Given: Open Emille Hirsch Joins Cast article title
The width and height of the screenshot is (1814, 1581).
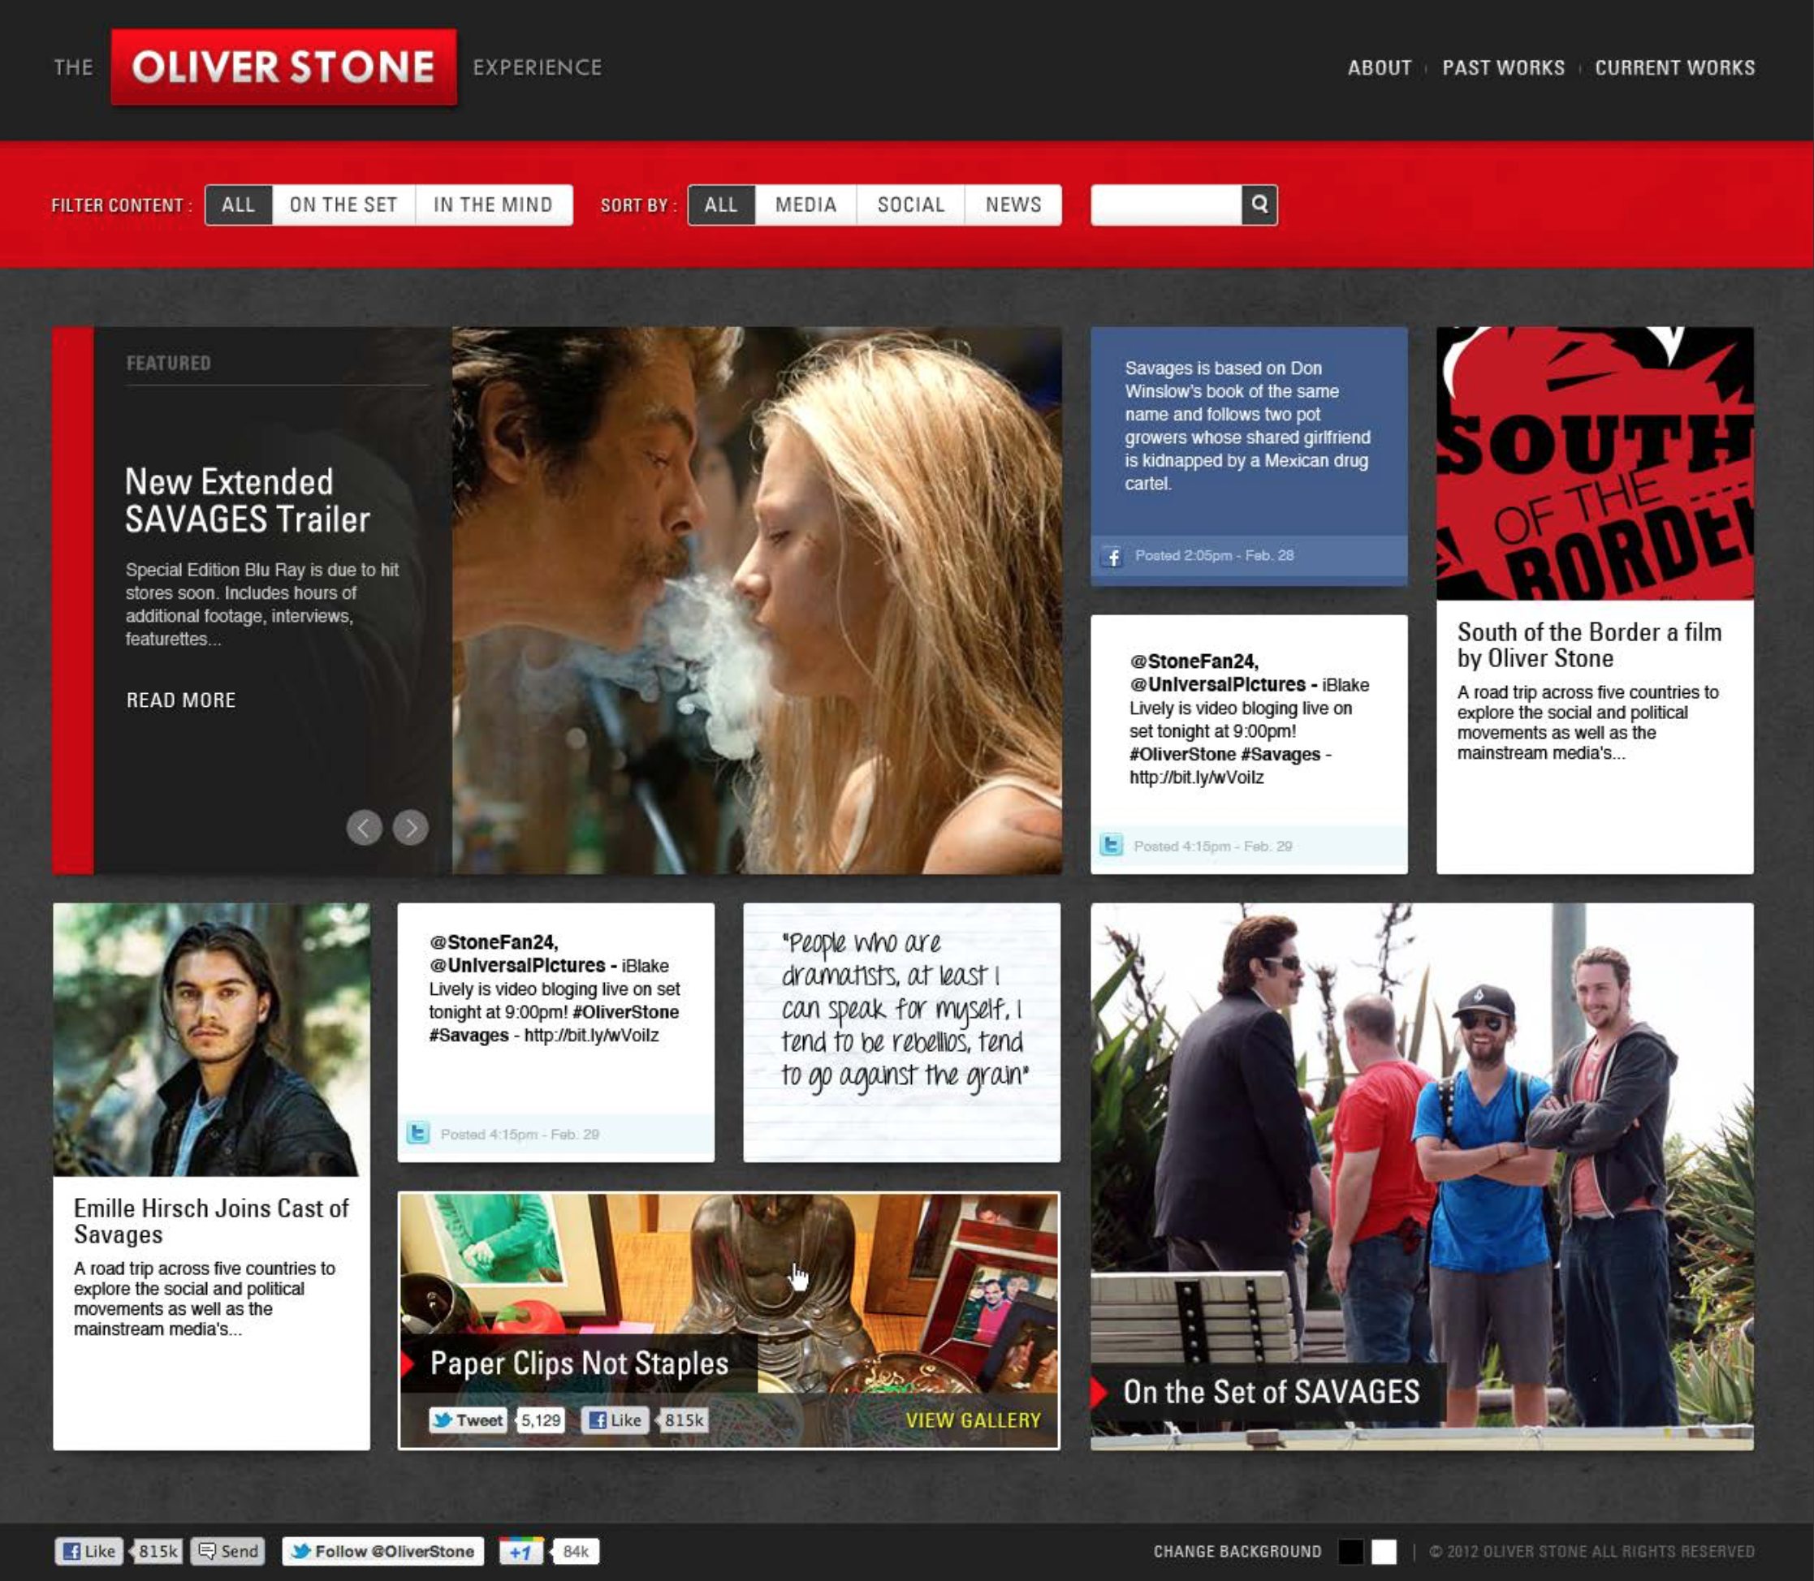Looking at the screenshot, I should [211, 1221].
